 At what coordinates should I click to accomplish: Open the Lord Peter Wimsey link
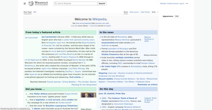coord(77,69)
